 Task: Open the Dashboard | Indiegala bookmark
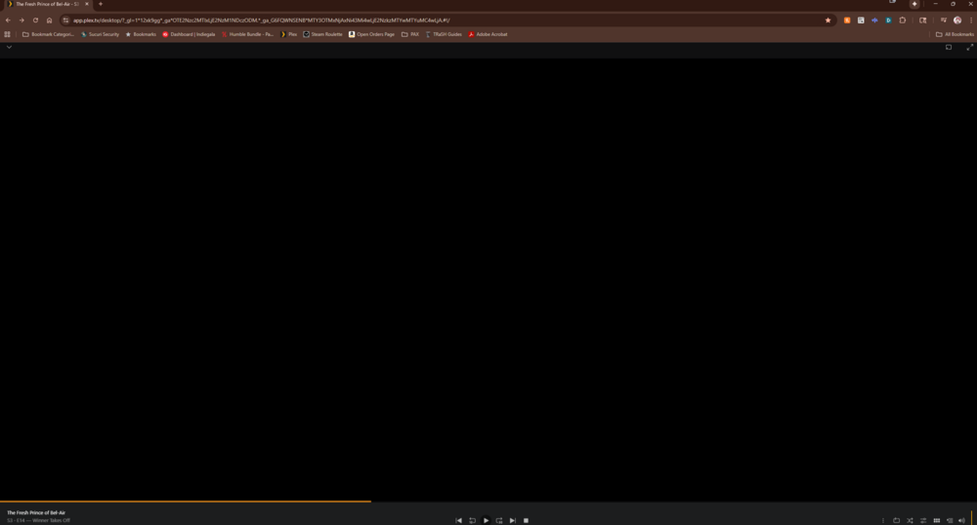(x=189, y=34)
